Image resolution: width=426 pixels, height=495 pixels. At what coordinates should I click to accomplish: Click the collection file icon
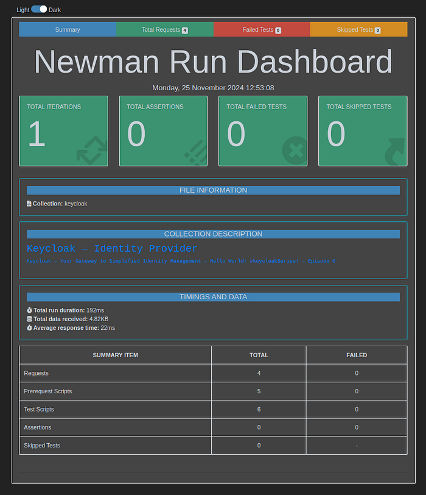(x=29, y=204)
